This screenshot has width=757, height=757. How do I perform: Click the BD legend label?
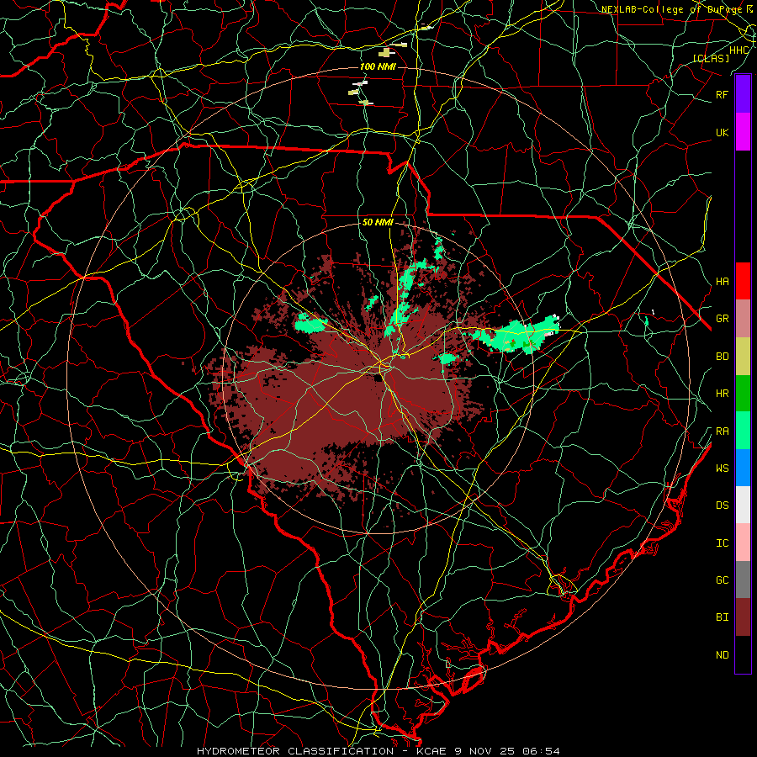click(722, 357)
